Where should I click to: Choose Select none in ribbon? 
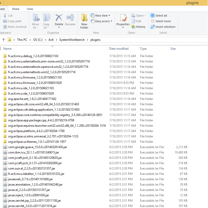click(x=161, y=21)
